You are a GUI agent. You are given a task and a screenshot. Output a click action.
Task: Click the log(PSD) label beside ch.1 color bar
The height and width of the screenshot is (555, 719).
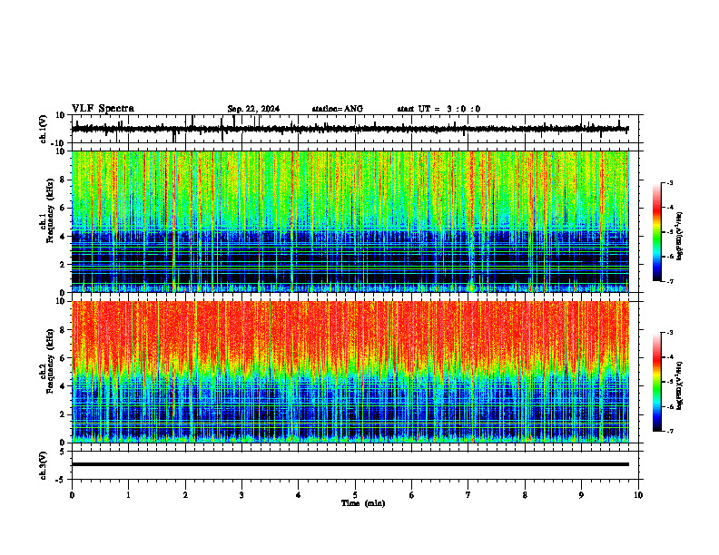(x=679, y=236)
